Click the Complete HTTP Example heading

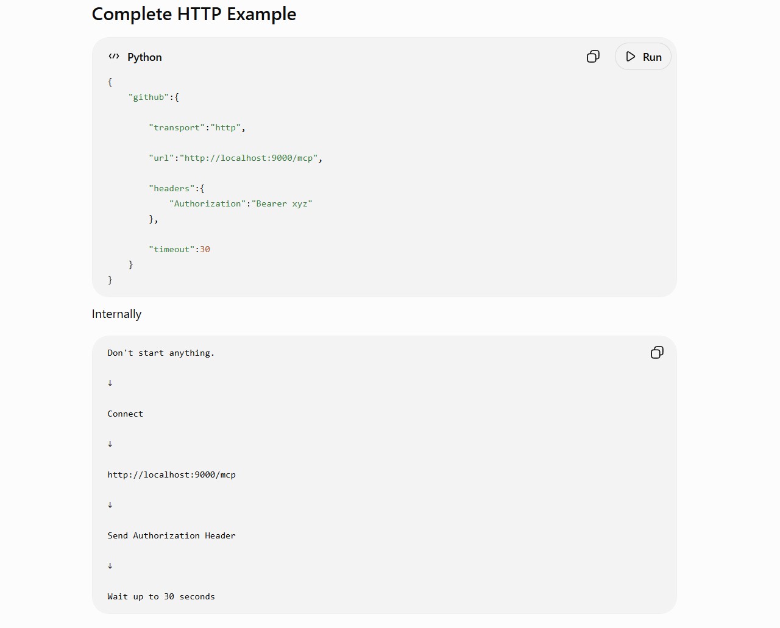coord(194,14)
